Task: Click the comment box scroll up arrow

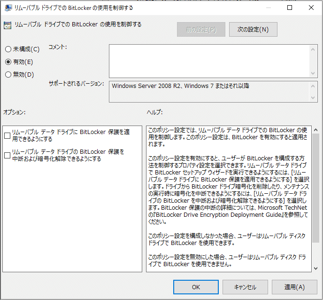Action: 313,49
